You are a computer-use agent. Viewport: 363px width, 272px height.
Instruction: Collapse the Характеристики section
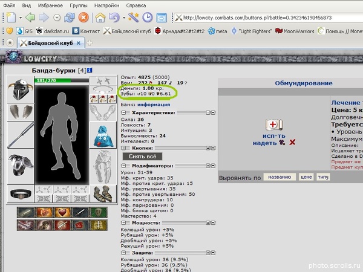point(124,112)
